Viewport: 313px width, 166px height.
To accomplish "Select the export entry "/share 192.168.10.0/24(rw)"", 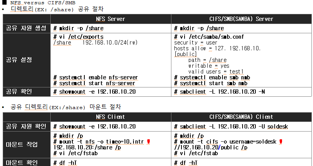I will 96,43.
